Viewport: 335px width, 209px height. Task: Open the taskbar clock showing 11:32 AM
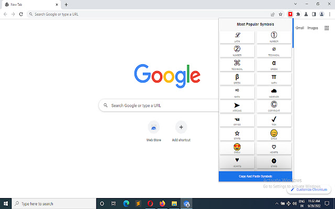click(314, 203)
